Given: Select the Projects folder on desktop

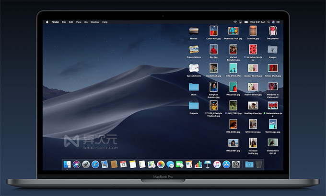Looking at the screenshot, I should click(x=194, y=106).
